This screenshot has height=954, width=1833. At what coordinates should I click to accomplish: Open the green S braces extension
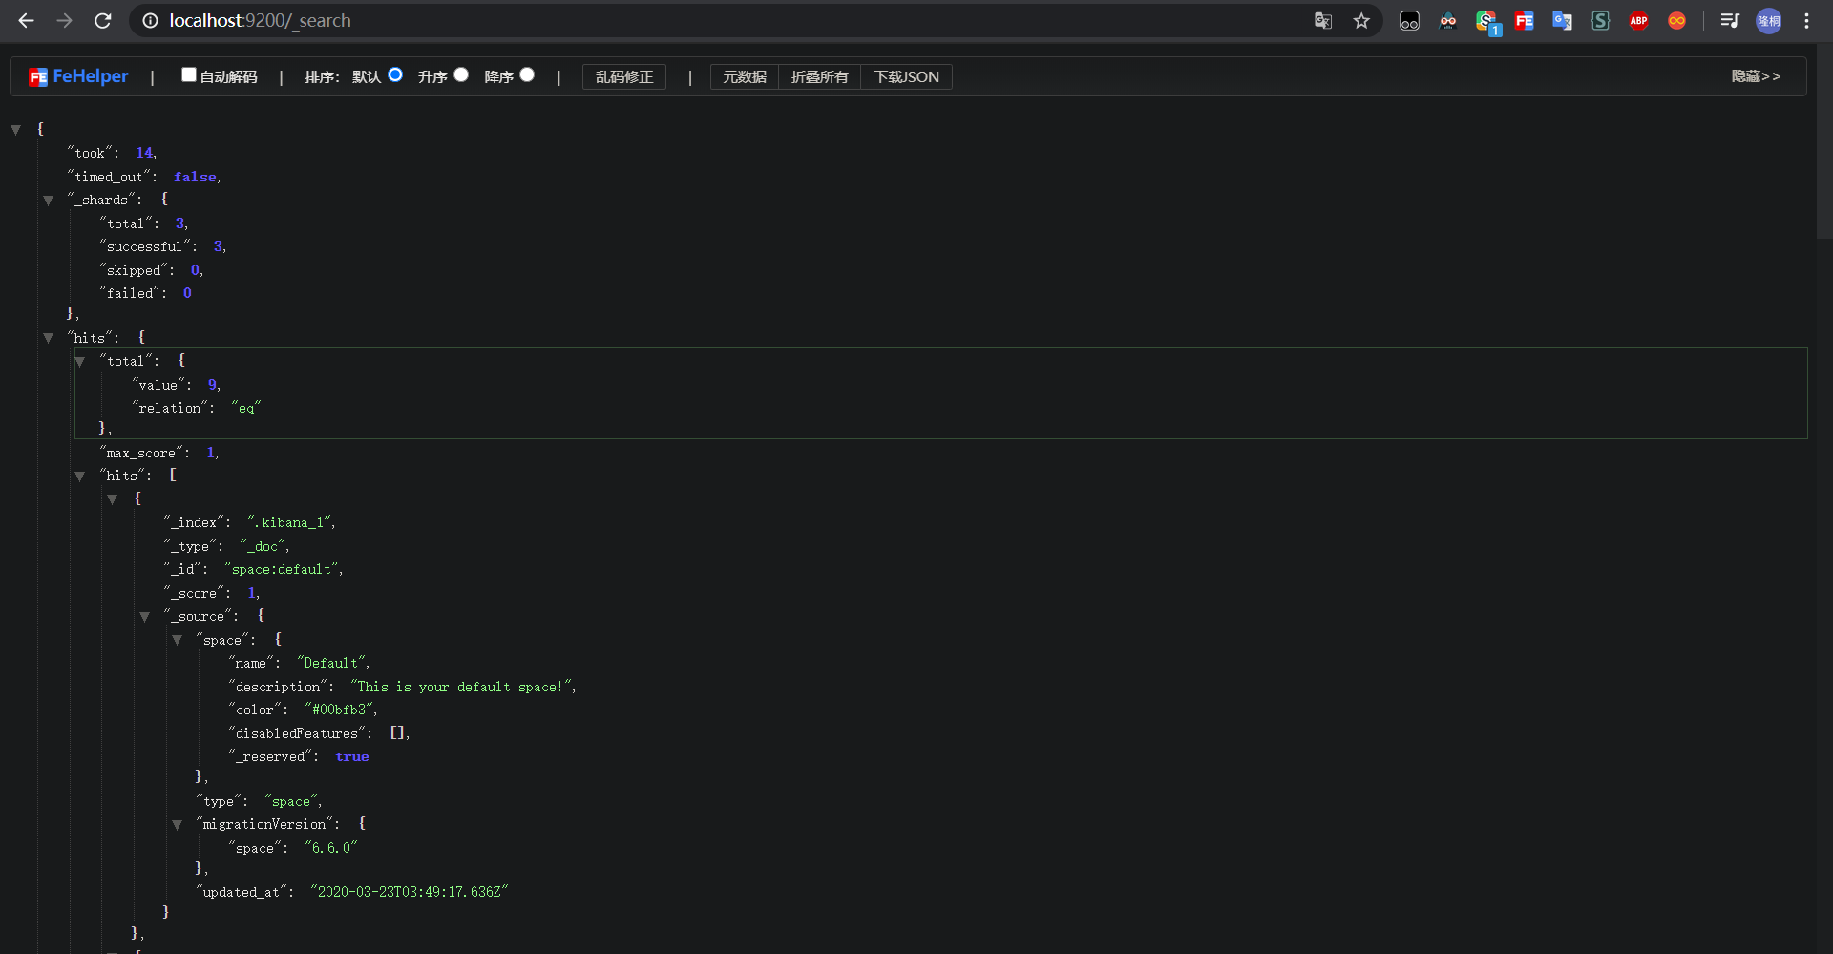click(1601, 20)
